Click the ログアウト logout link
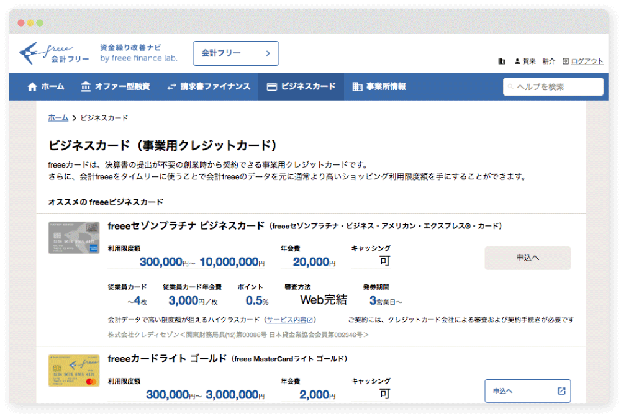 tap(587, 61)
